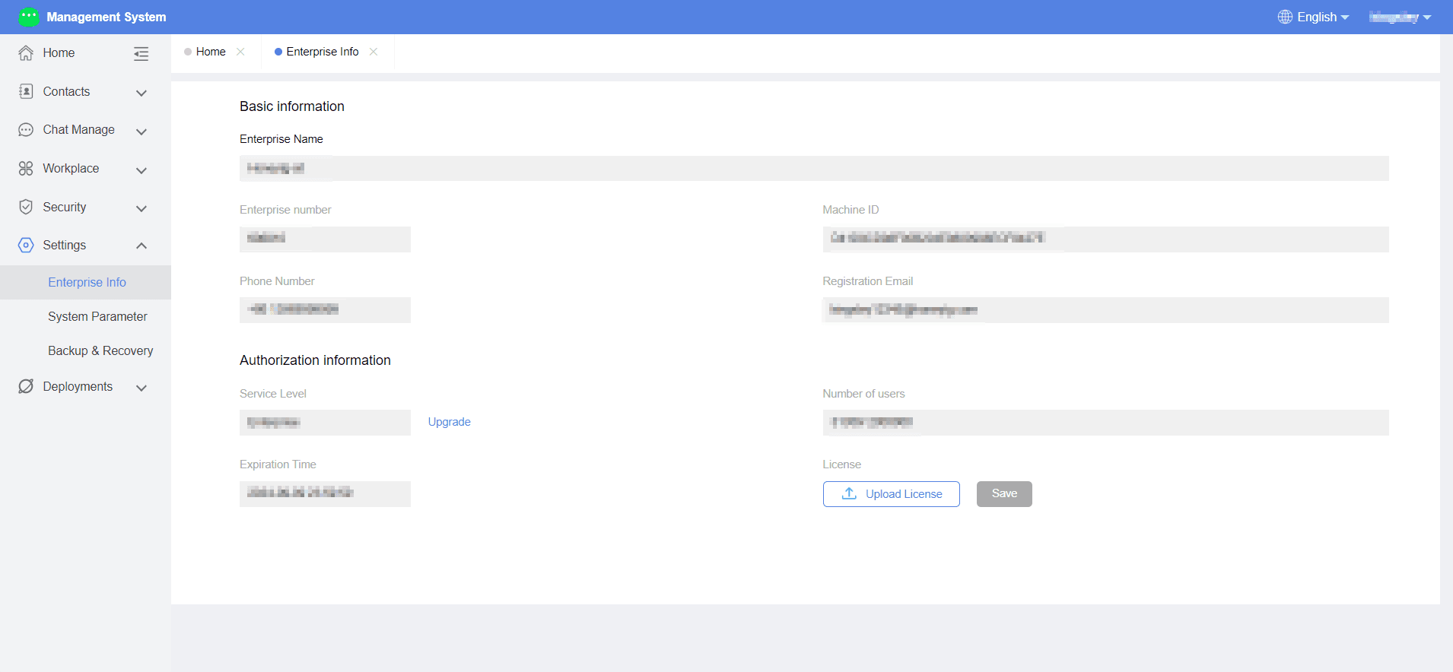The height and width of the screenshot is (672, 1453).
Task: Expand the Contacts menu chevron
Action: coord(141,93)
